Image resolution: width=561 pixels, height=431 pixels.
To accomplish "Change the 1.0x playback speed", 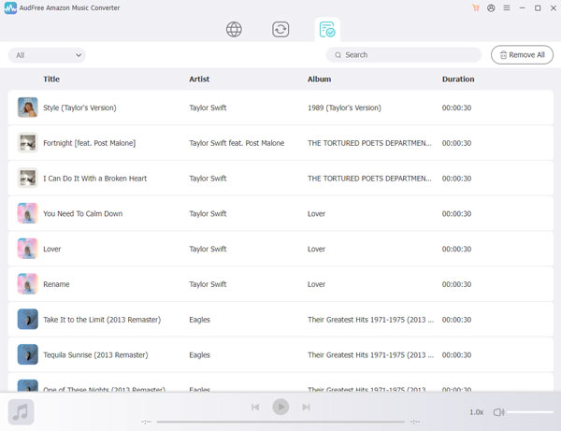I will tap(476, 412).
